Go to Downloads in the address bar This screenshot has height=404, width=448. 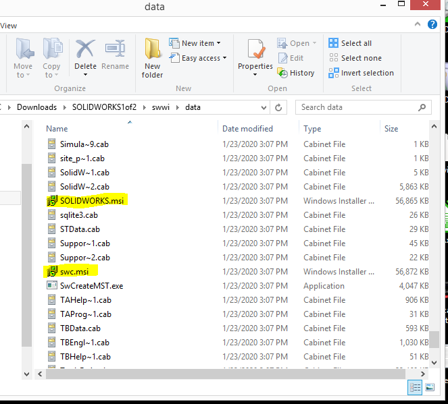[x=37, y=107]
